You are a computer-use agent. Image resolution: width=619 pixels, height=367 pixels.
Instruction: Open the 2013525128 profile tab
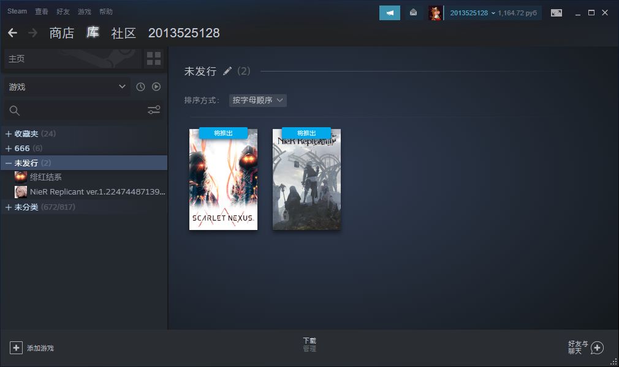click(184, 32)
